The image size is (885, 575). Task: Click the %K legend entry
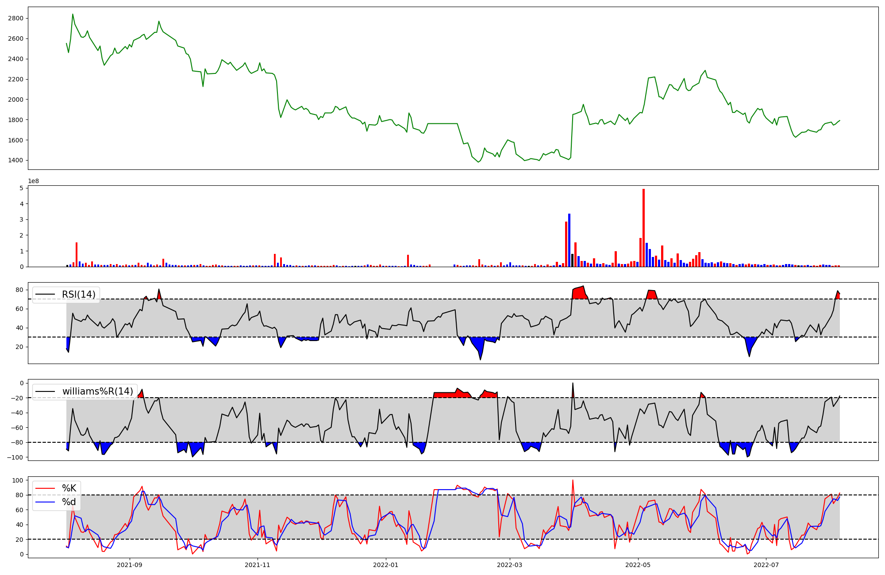click(69, 488)
